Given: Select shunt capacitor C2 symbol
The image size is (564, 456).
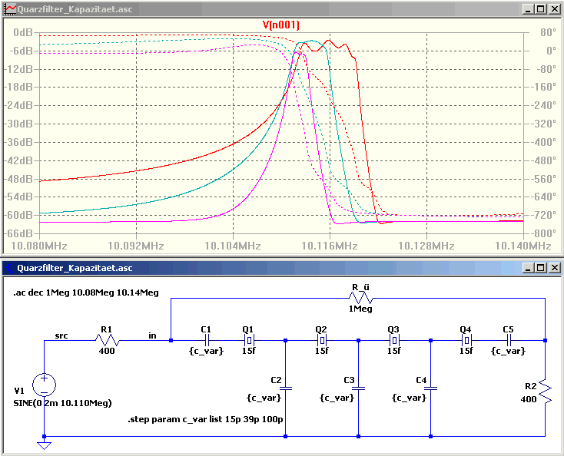Looking at the screenshot, I should (x=286, y=388).
